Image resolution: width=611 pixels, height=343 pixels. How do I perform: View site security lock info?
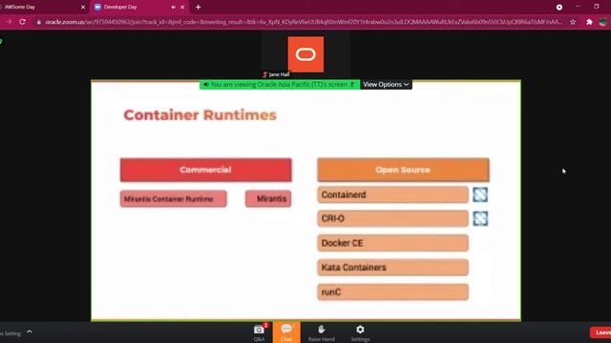[38, 22]
